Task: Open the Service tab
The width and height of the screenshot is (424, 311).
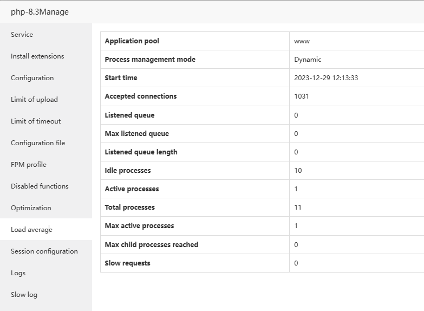Action: (22, 35)
